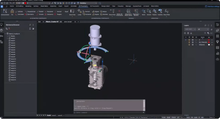The width and height of the screenshot is (220, 119).
Task: Click the Standard text style field
Action: [133, 117]
